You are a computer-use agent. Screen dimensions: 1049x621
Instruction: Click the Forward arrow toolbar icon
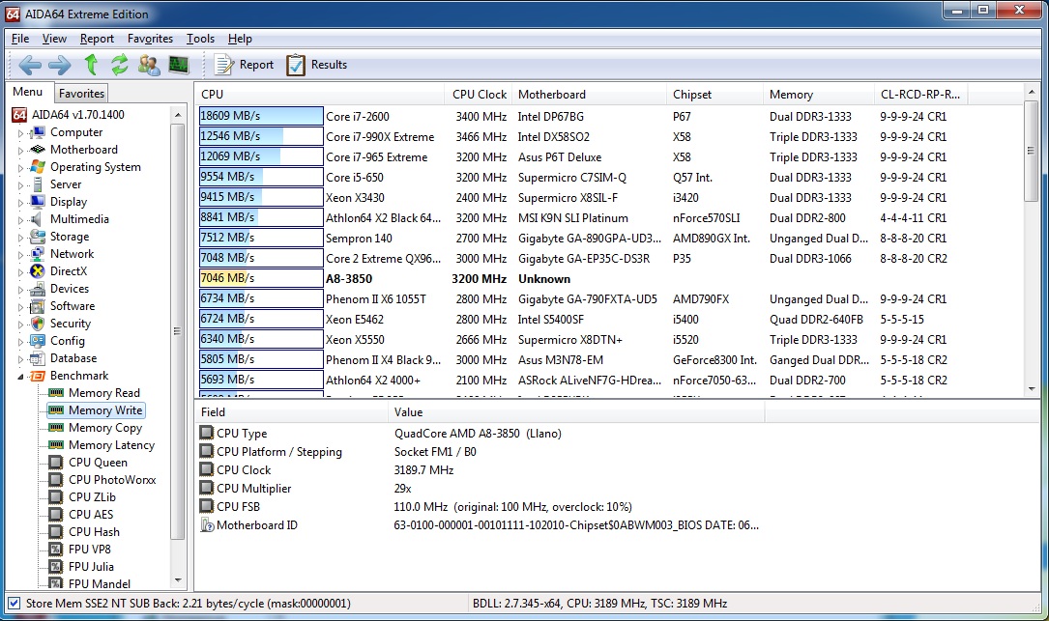[59, 65]
